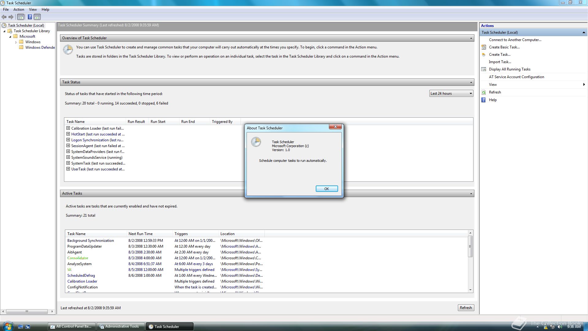Expand the SystemDataProviders task status row
Viewport: 588px width, 331px height.
tap(68, 151)
